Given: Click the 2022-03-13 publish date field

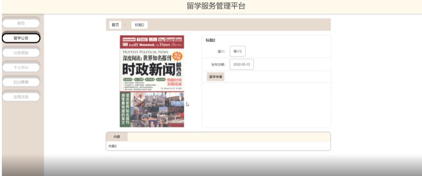Looking at the screenshot, I should 241,64.
